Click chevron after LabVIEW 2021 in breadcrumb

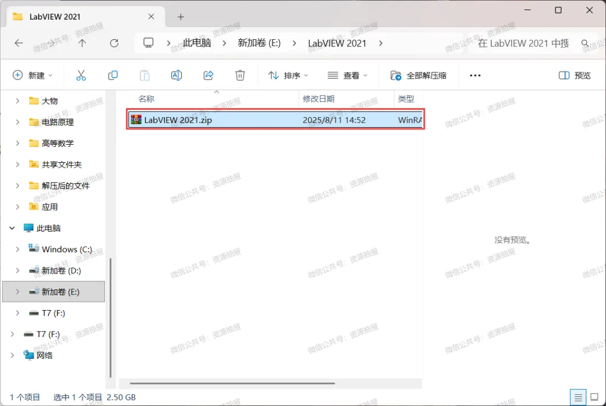380,43
